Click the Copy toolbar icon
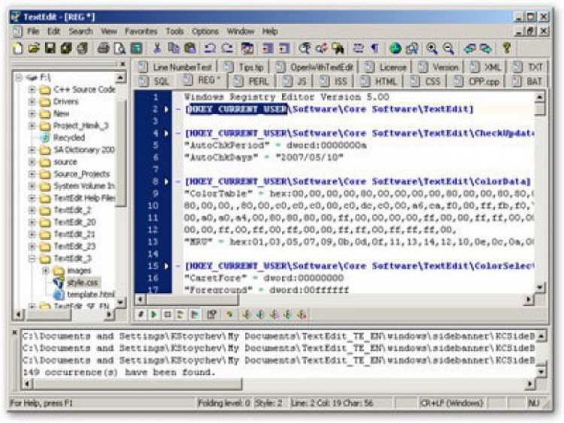 (x=174, y=48)
